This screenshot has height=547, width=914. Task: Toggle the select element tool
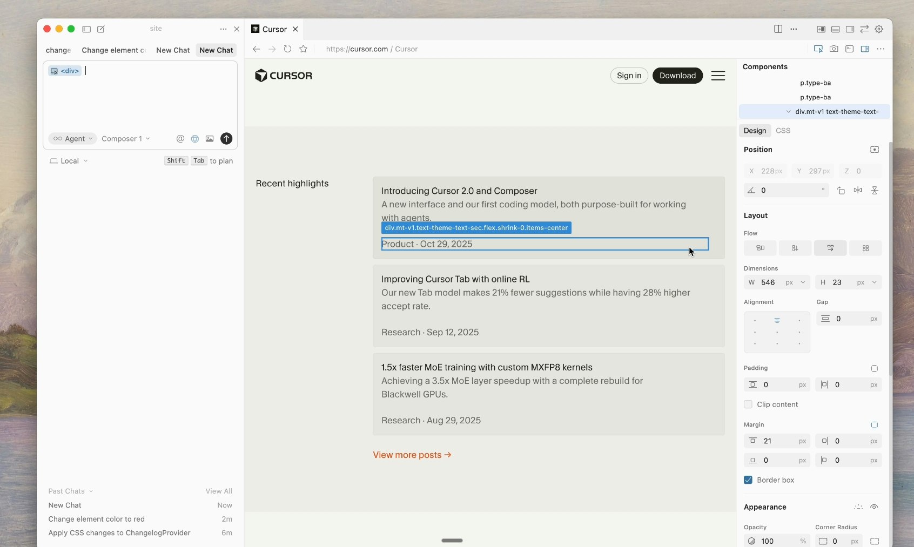pos(818,49)
